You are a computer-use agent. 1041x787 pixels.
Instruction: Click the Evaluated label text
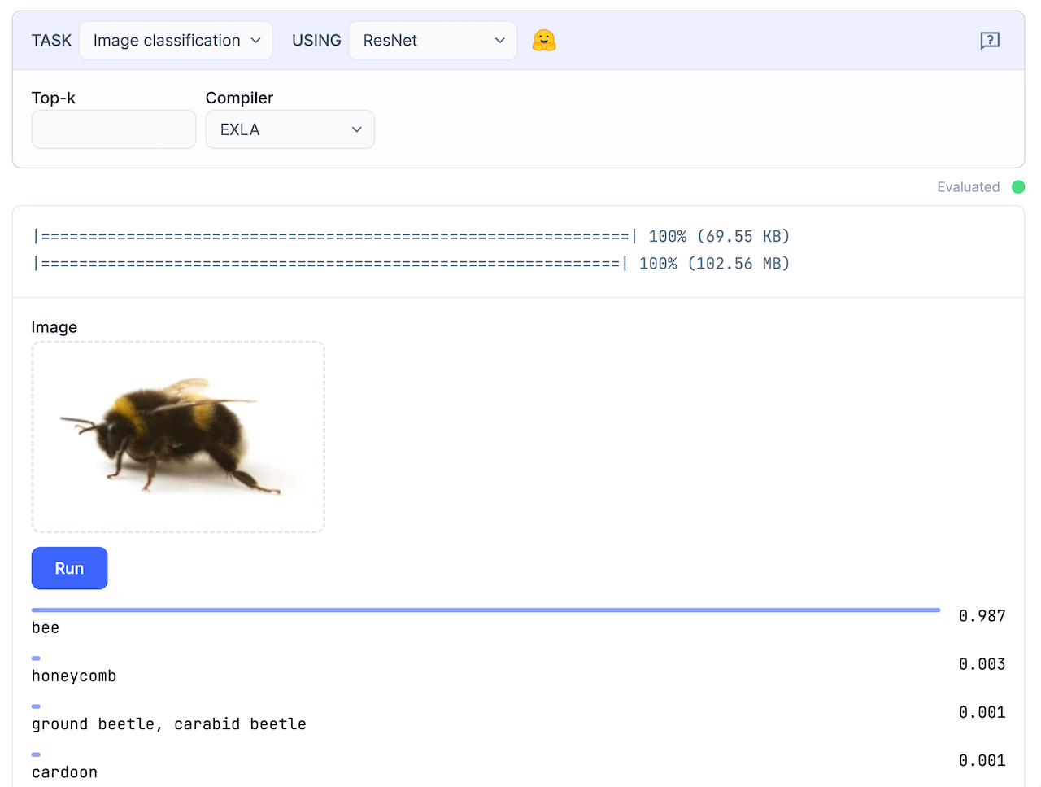(968, 186)
